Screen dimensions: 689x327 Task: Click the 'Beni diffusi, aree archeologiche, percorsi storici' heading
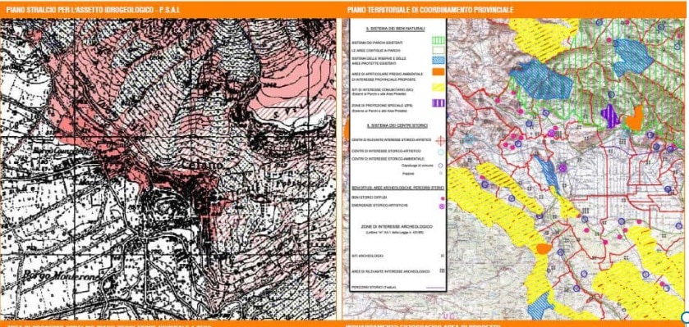(397, 188)
